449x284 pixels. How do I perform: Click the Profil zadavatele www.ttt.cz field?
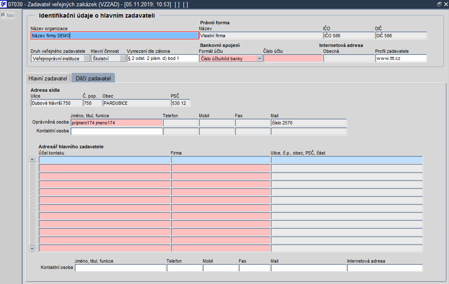(x=401, y=58)
